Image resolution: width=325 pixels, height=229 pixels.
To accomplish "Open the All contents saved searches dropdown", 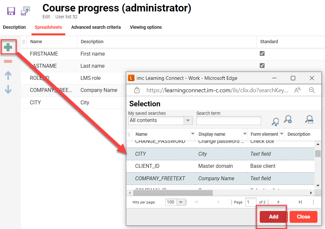I will 188,120.
